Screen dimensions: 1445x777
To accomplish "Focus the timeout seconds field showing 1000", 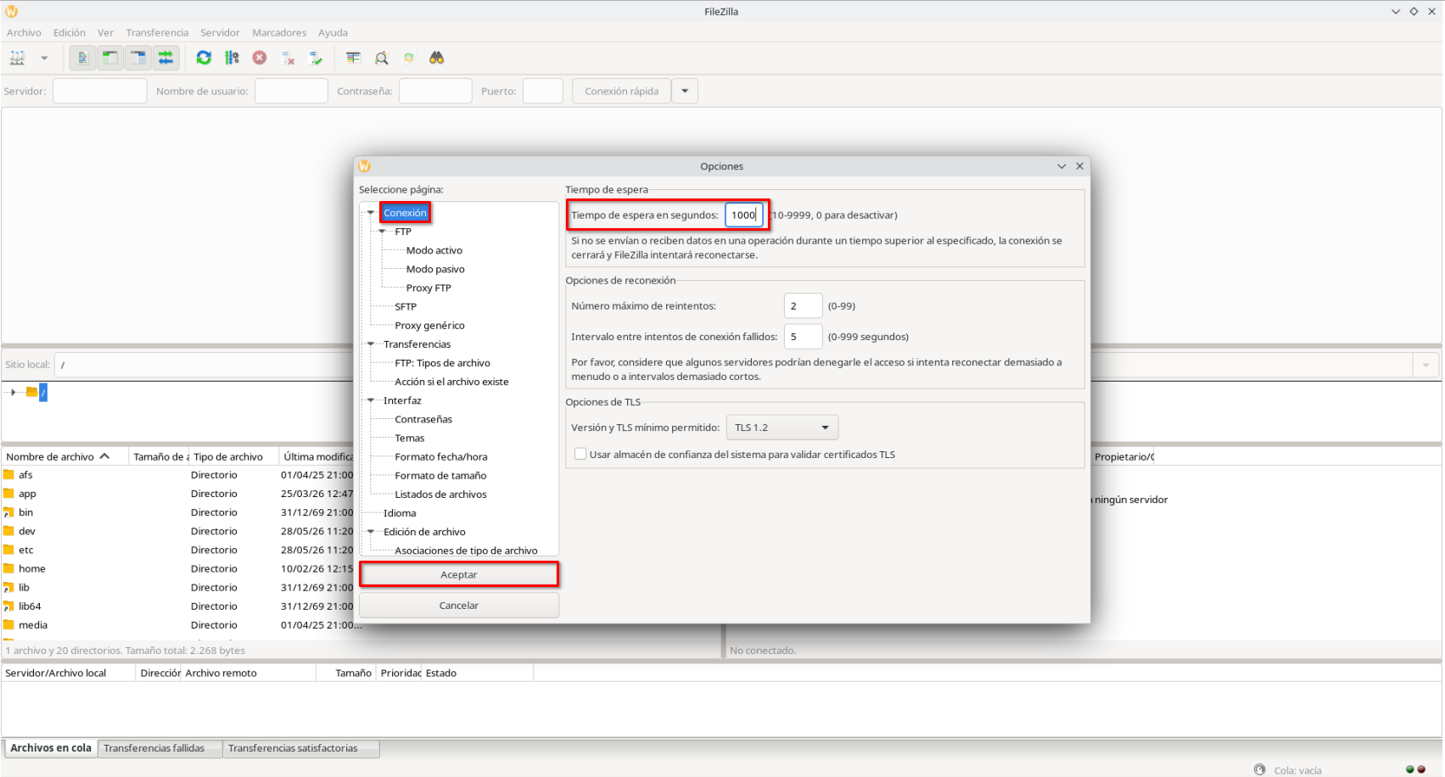I will tap(744, 215).
